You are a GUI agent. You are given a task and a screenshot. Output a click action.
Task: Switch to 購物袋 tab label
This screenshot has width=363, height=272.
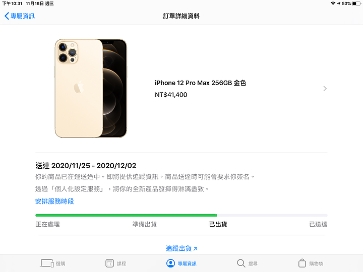[316, 263]
